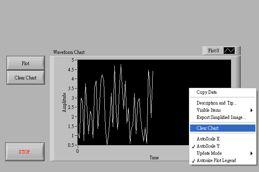Viewport: 259px width, 172px height.
Task: Click the 0.5 minimum value on the Y scale
Action: coord(71,145)
